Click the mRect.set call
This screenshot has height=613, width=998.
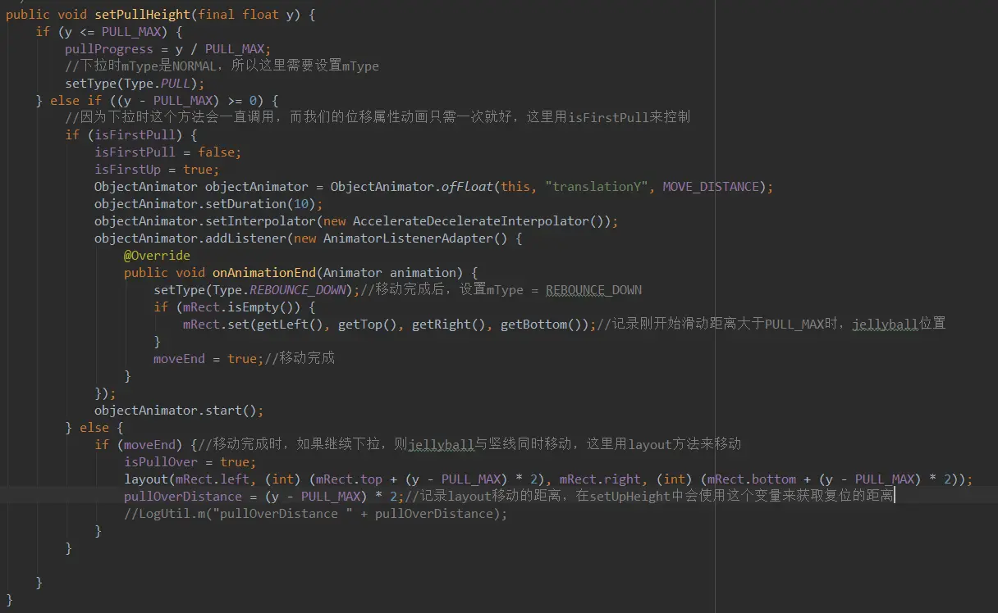390,324
